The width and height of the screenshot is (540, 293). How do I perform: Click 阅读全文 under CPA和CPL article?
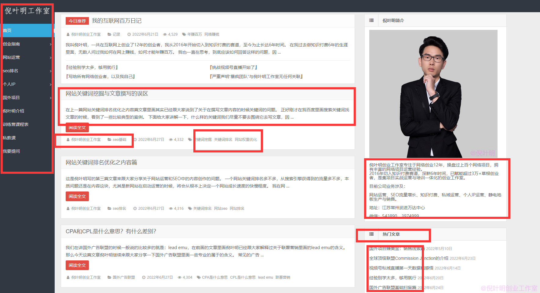point(77,265)
